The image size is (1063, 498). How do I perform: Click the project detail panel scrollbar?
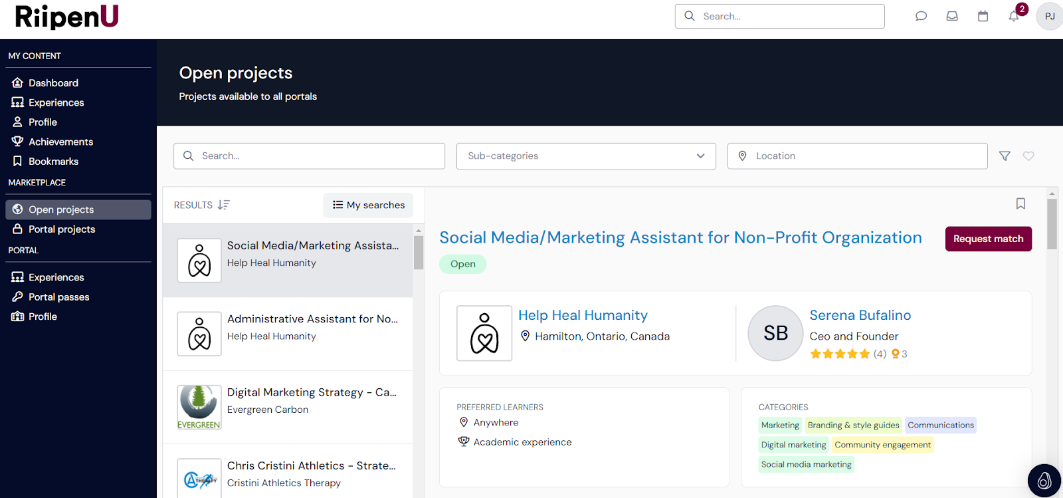1052,224
